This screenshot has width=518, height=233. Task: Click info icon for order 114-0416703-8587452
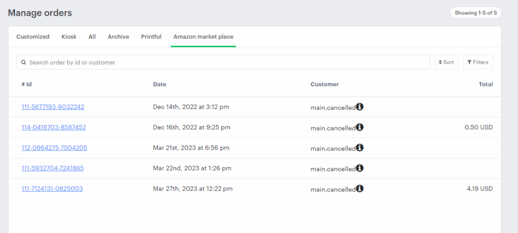pos(360,127)
